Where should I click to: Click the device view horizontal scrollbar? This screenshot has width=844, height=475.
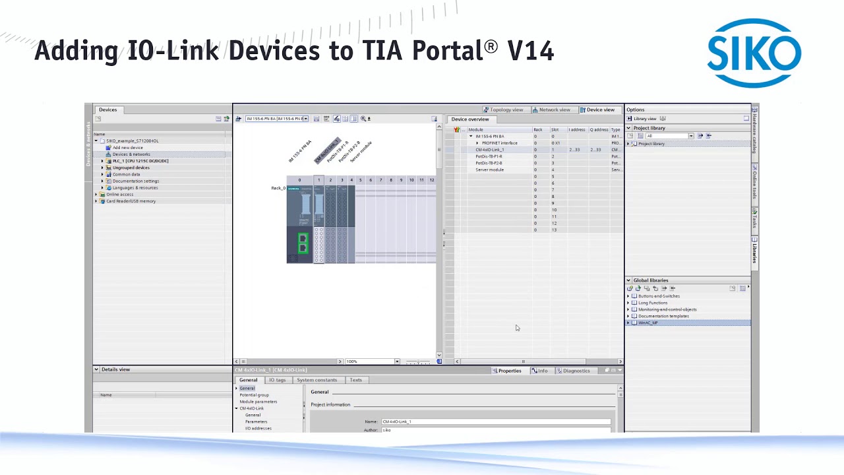pyautogui.click(x=290, y=362)
